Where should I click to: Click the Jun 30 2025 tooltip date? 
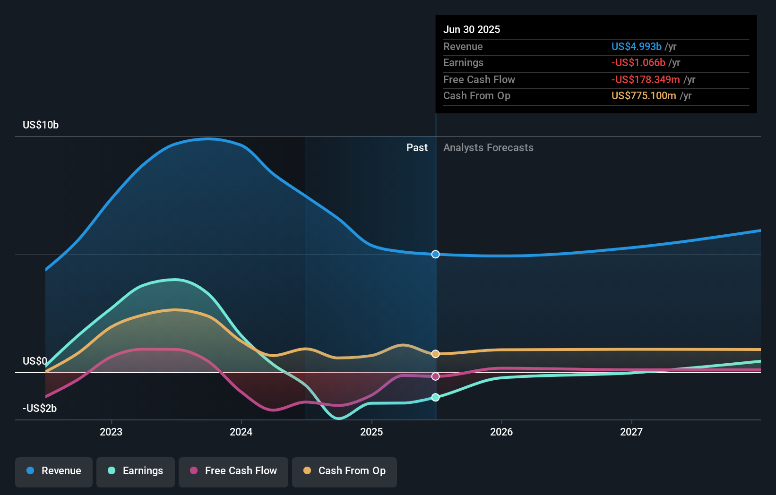click(x=472, y=29)
